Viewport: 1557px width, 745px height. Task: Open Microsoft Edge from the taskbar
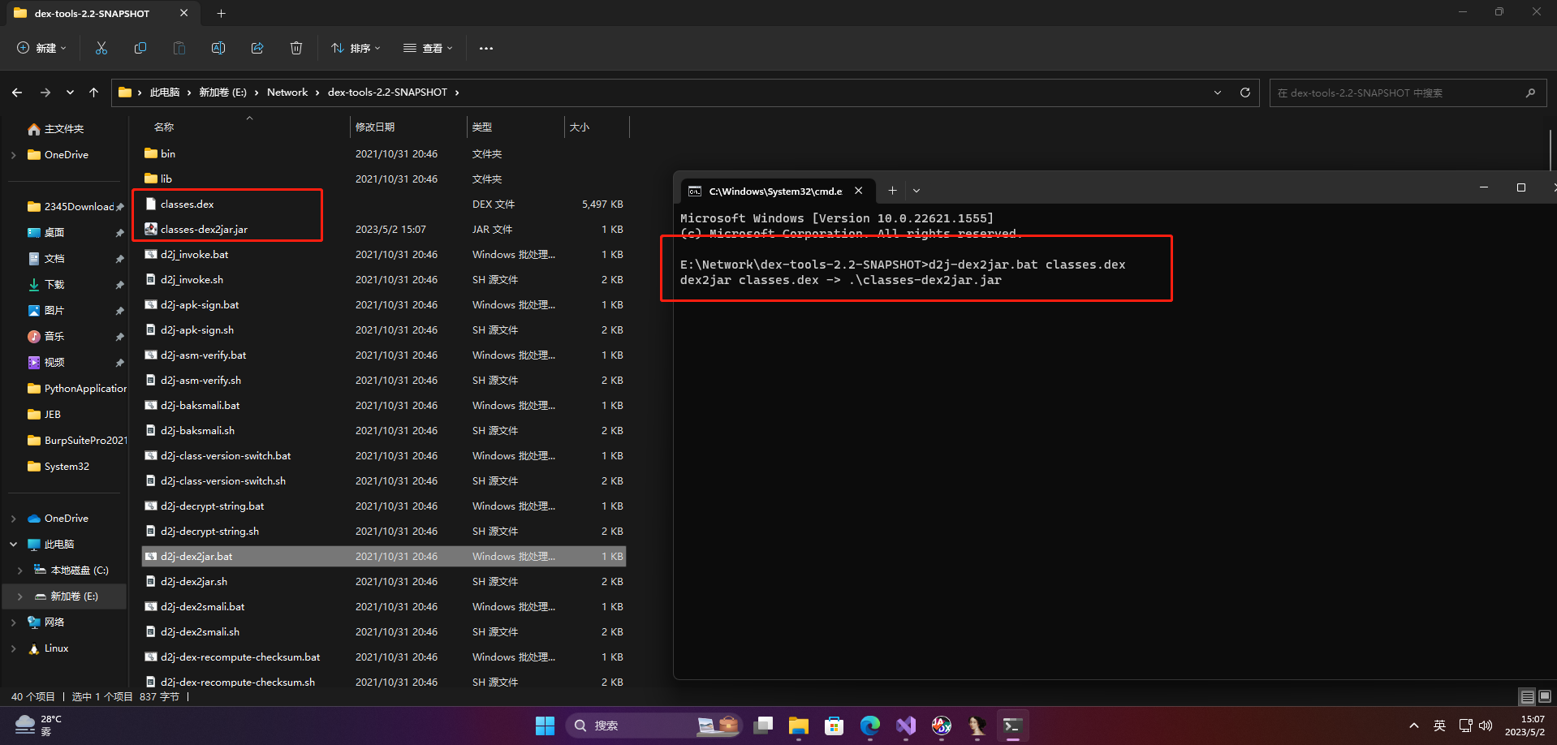[870, 726]
